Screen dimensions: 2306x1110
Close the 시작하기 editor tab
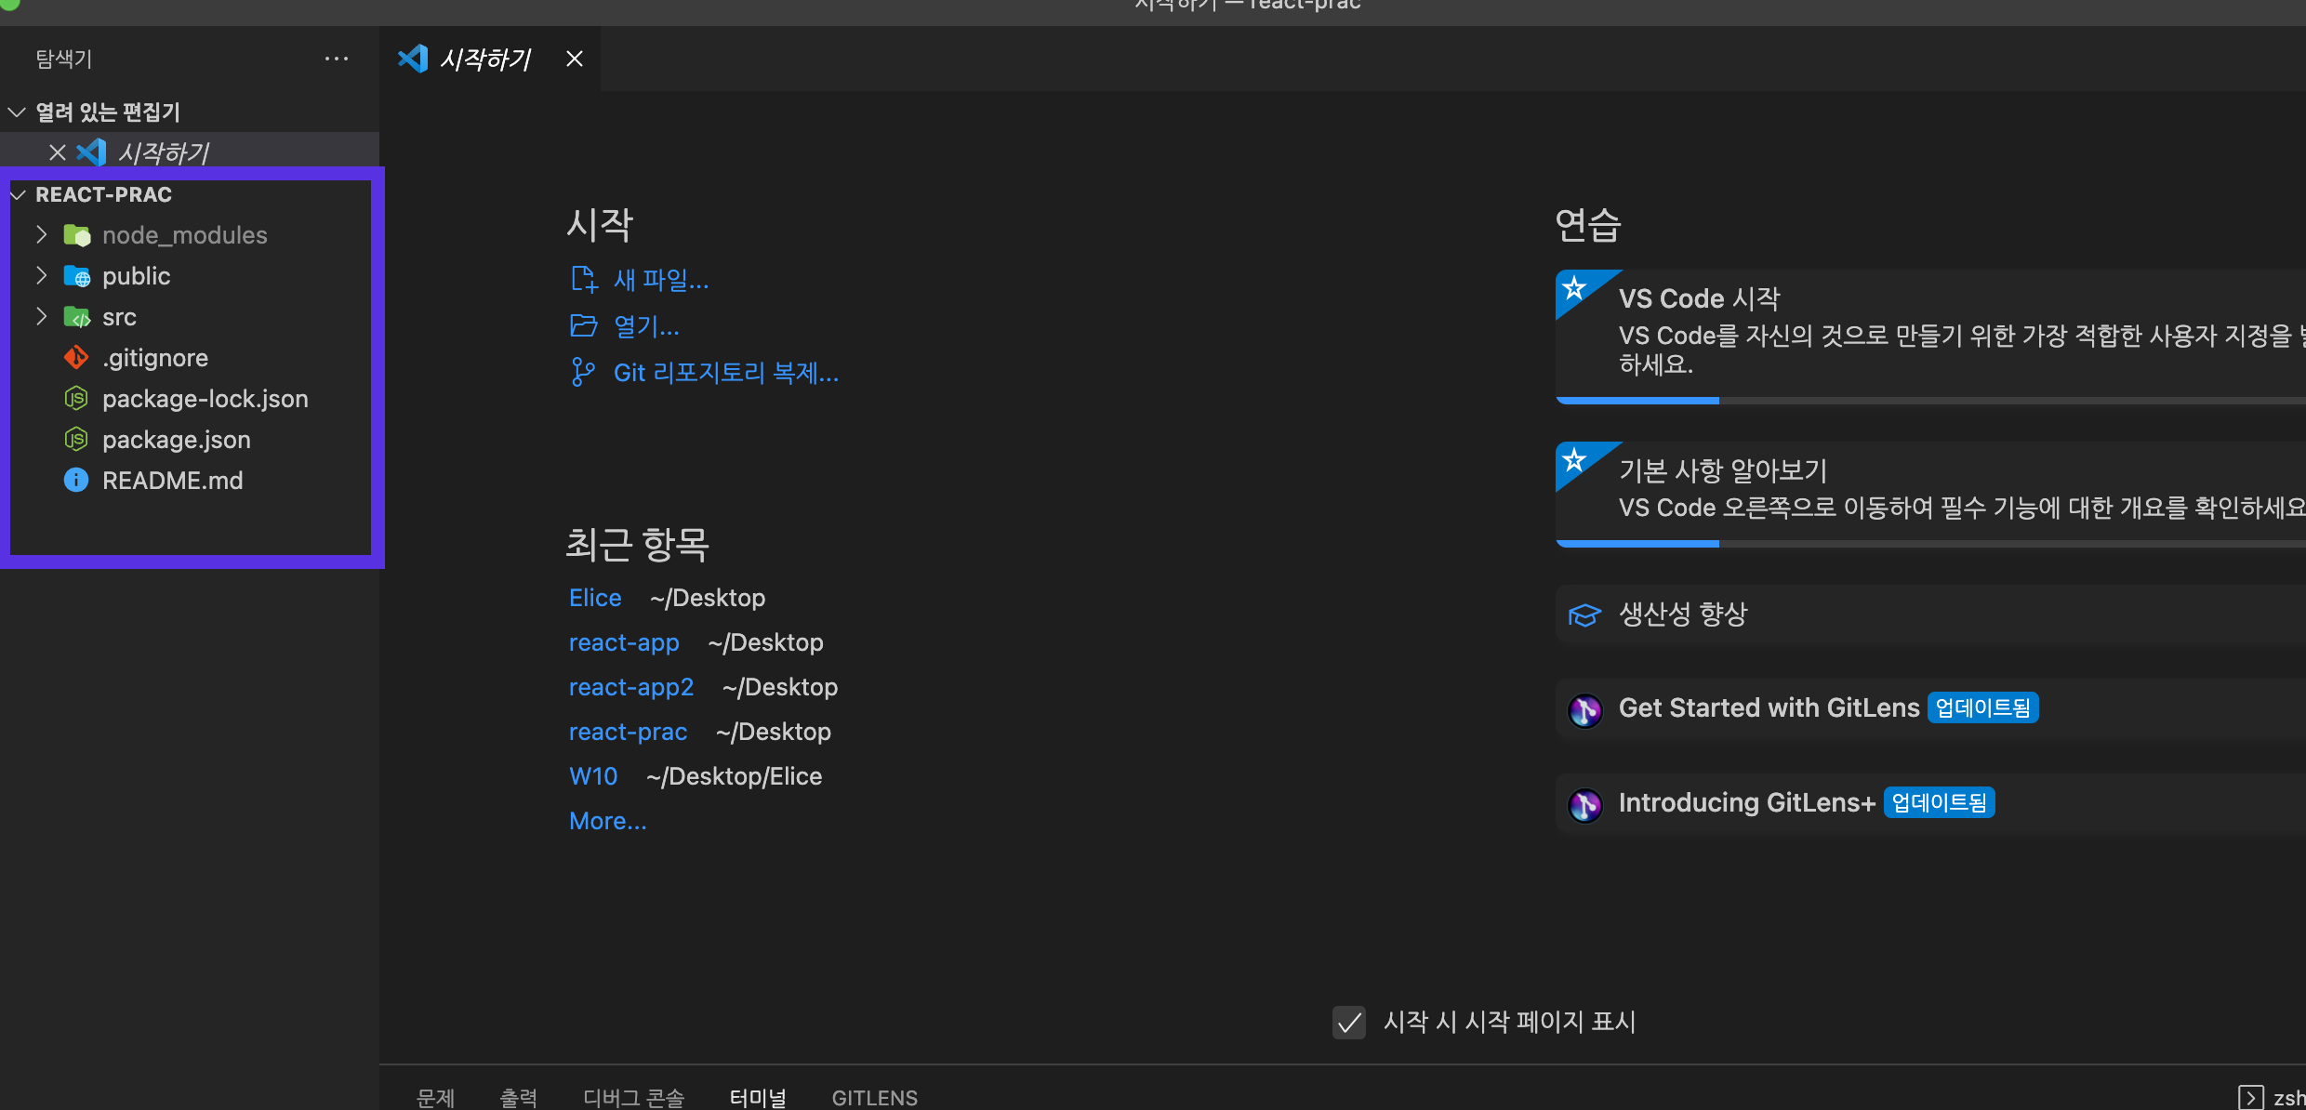point(575,59)
